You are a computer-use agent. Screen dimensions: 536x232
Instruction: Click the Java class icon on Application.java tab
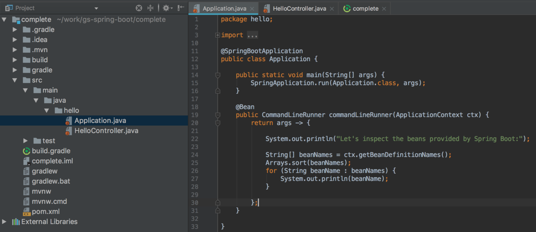pos(196,9)
